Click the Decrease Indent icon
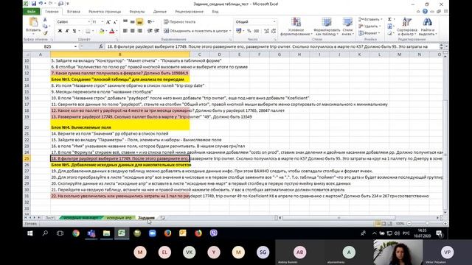 [x=150, y=31]
